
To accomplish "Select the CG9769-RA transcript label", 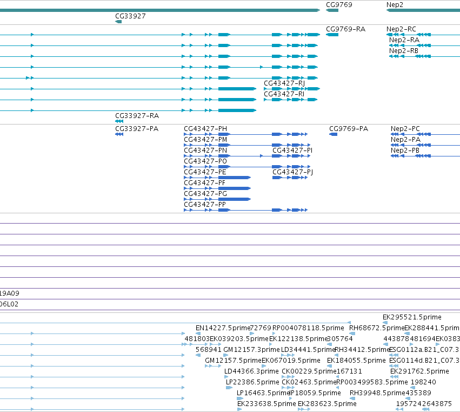I will pos(345,29).
